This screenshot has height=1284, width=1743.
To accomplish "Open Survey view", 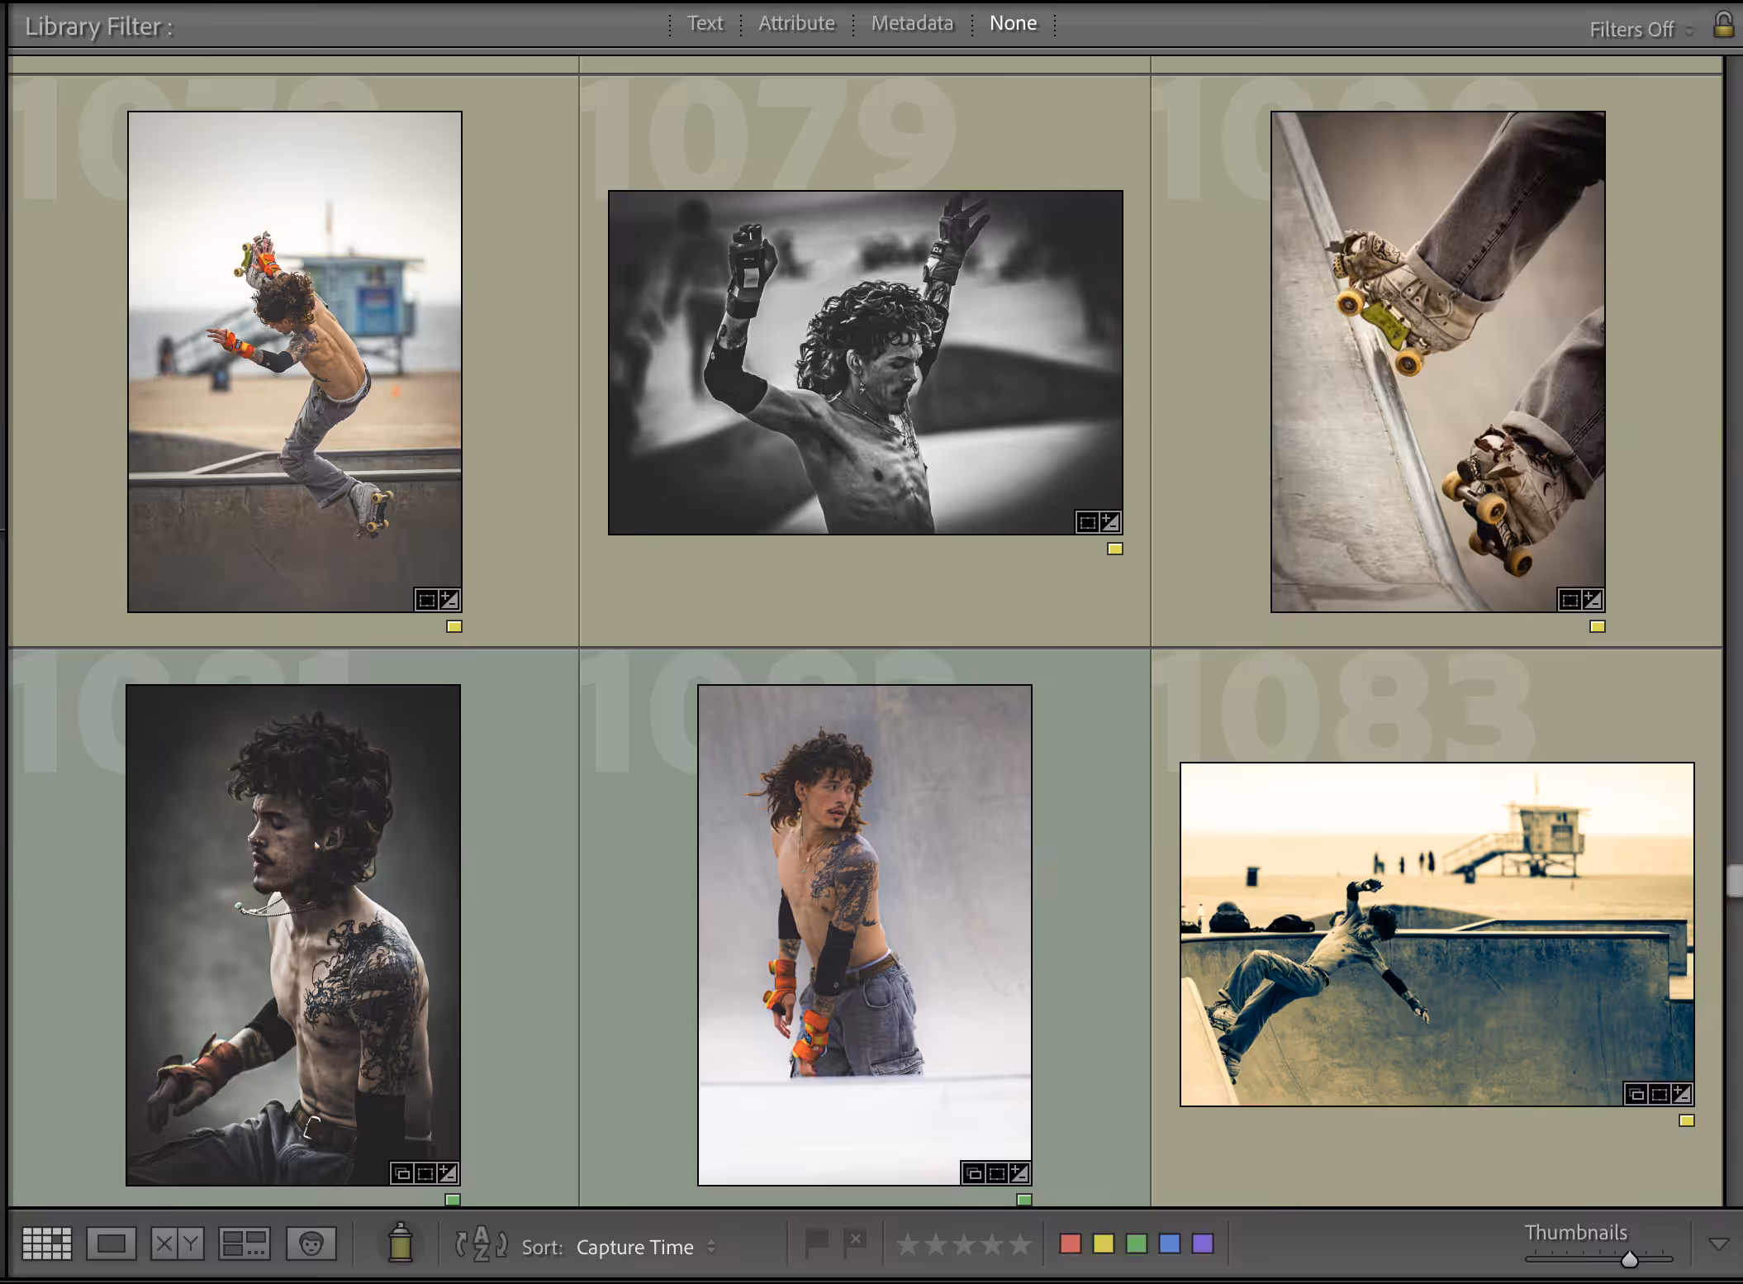I will [244, 1244].
